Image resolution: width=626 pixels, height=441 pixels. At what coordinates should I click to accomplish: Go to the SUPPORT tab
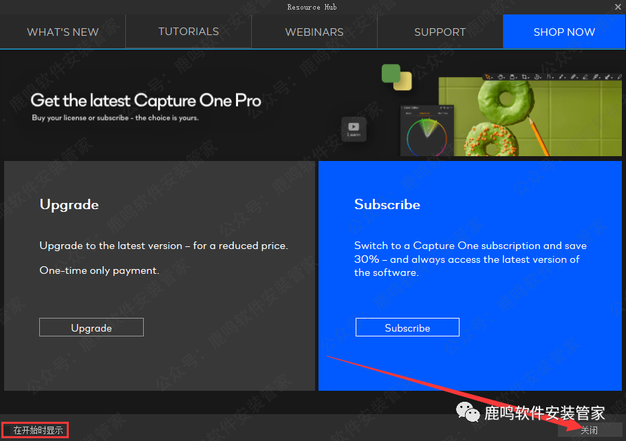[x=440, y=32]
